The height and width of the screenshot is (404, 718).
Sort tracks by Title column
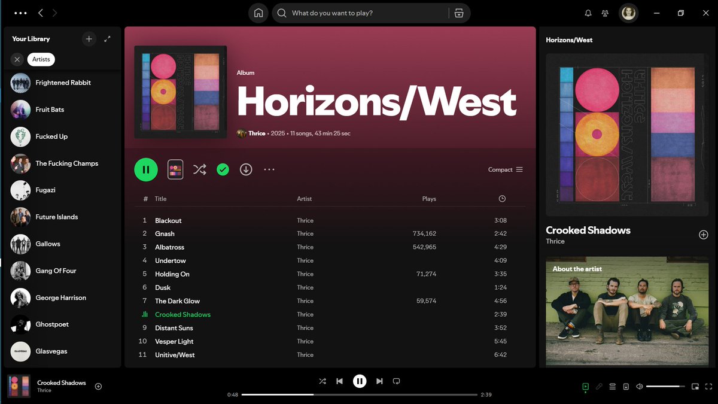[160, 199]
